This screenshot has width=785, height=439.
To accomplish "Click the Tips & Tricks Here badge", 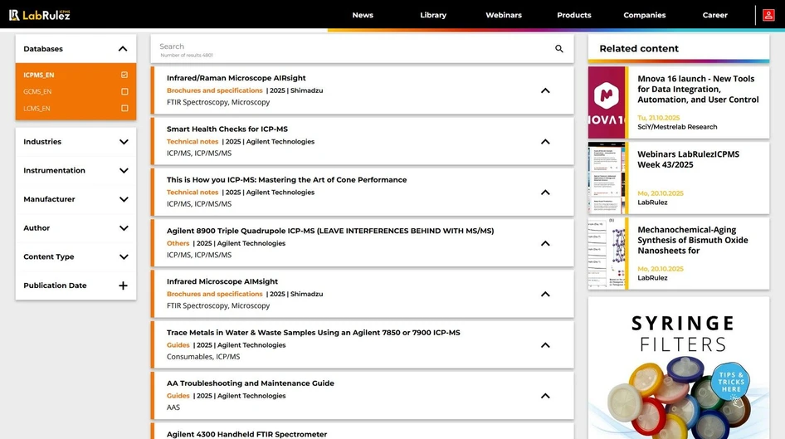I will pos(731,382).
